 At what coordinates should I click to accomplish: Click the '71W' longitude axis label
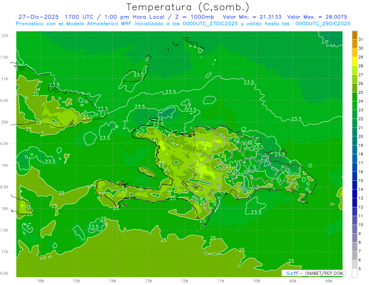[220, 281]
